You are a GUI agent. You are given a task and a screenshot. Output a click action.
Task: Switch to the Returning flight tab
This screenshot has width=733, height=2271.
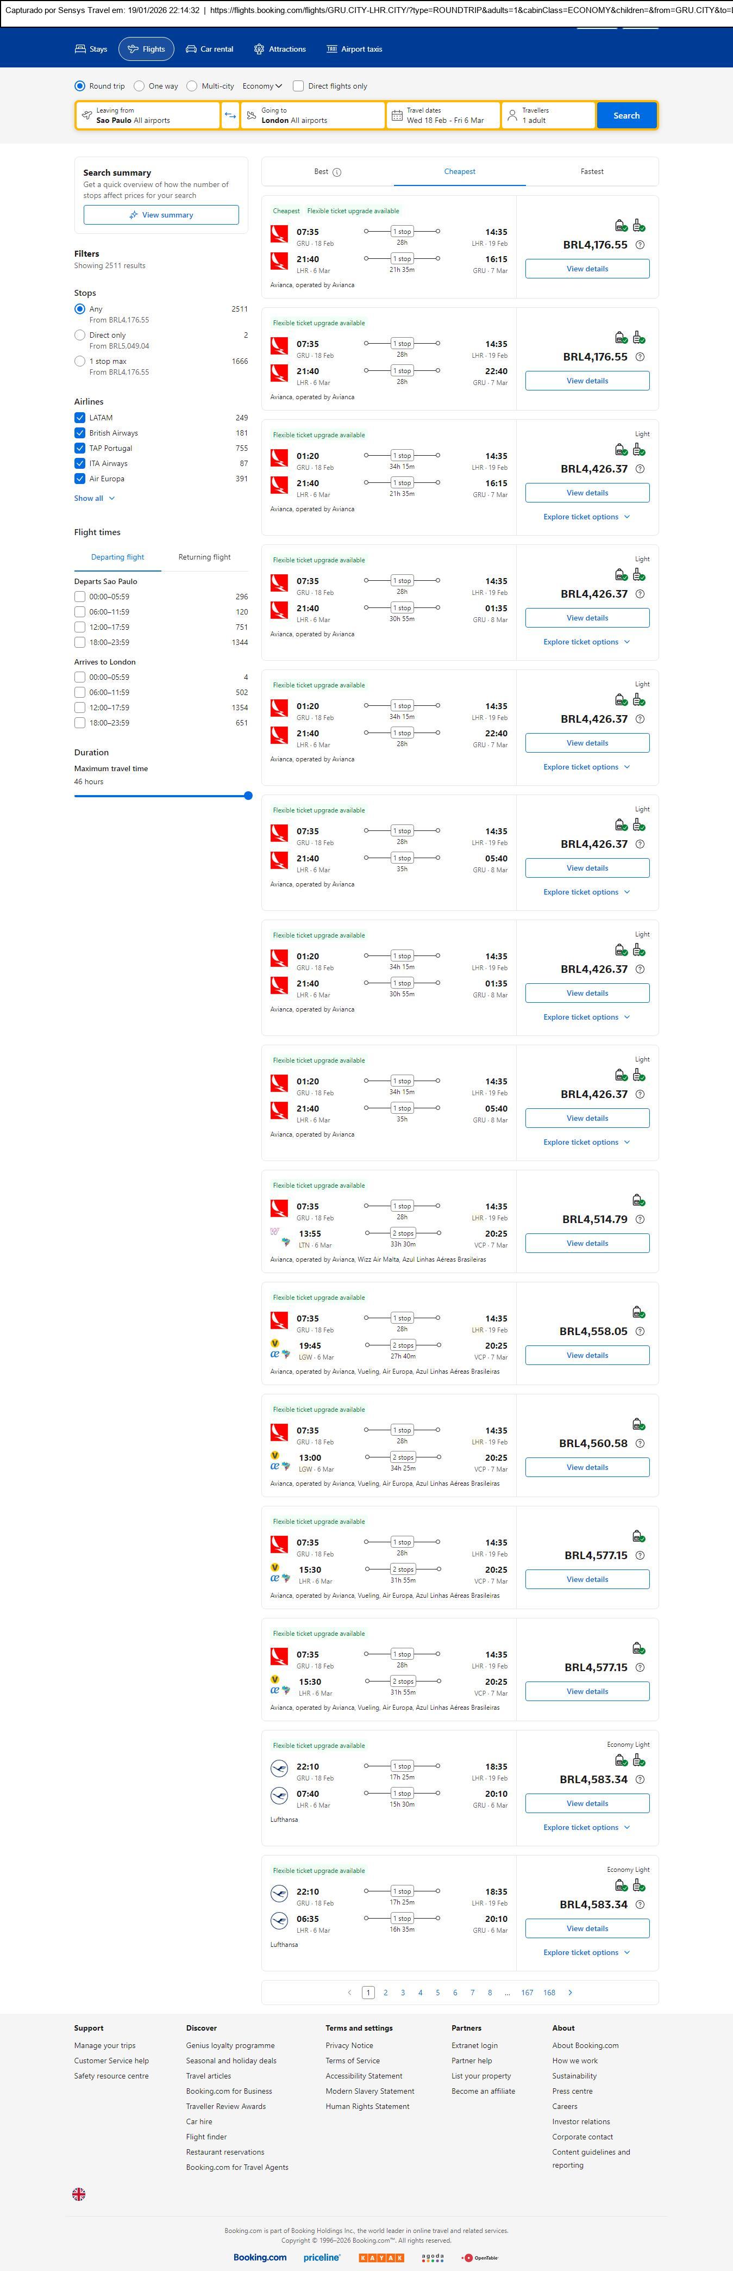coord(204,557)
